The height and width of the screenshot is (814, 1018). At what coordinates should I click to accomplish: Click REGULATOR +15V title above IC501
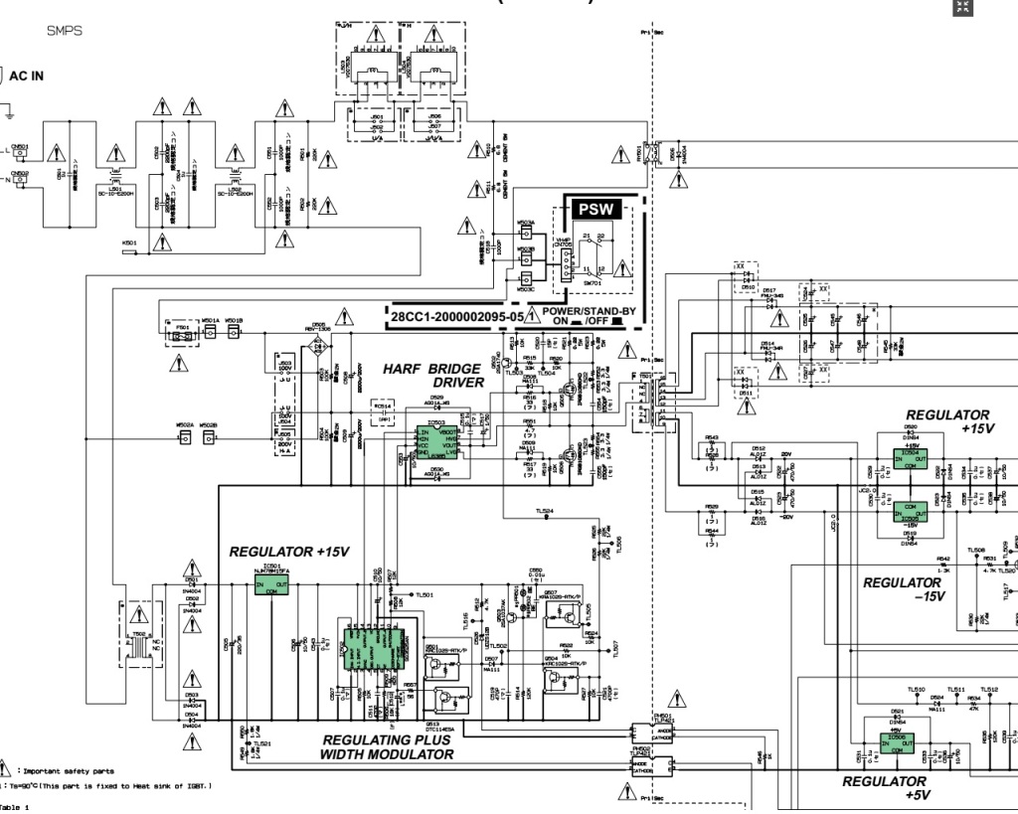click(289, 552)
